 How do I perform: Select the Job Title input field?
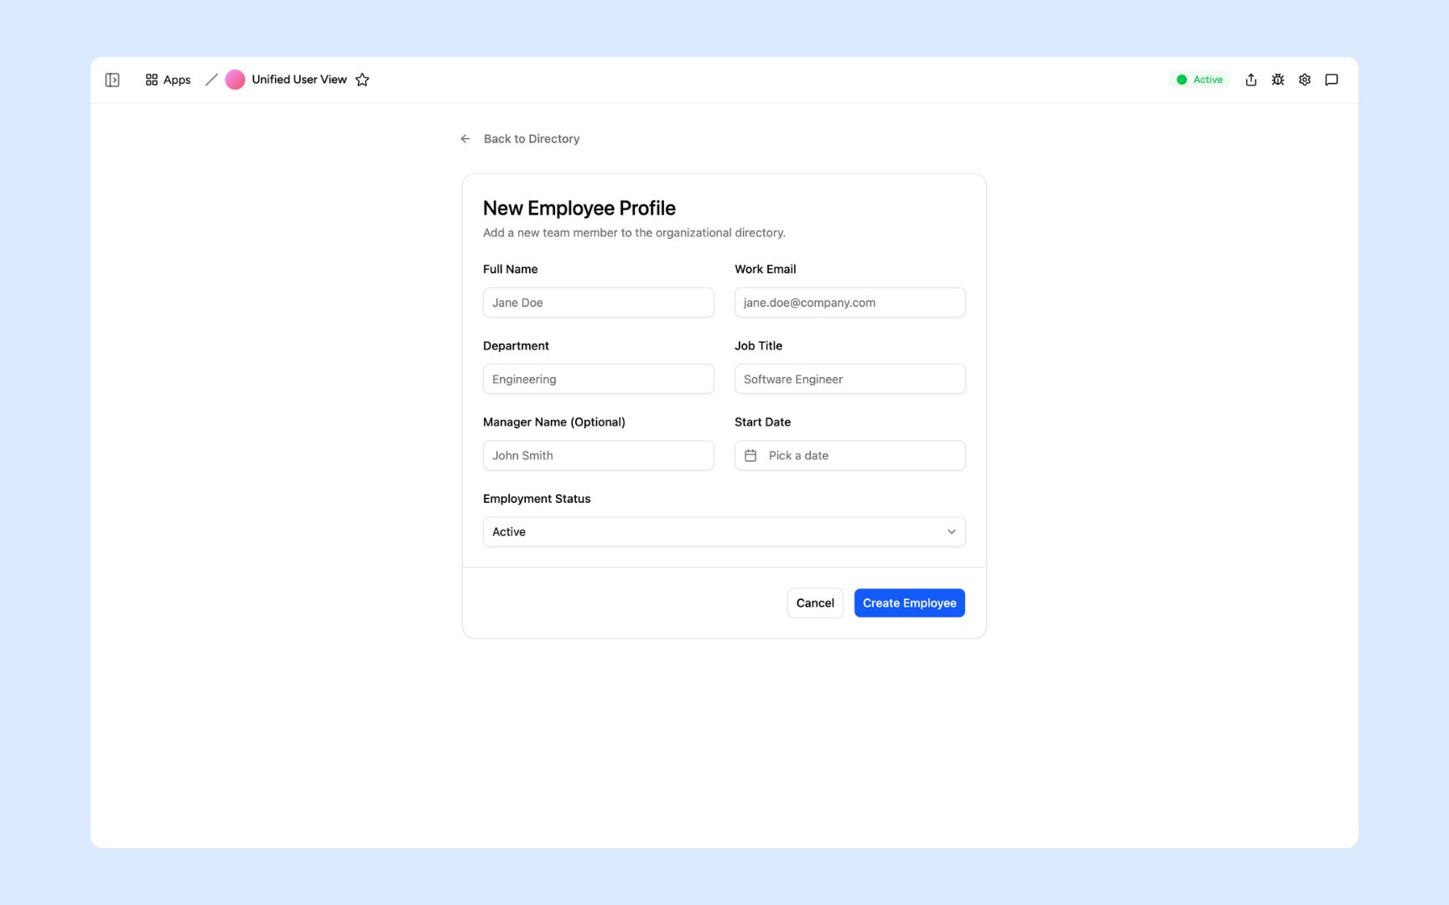pos(850,379)
